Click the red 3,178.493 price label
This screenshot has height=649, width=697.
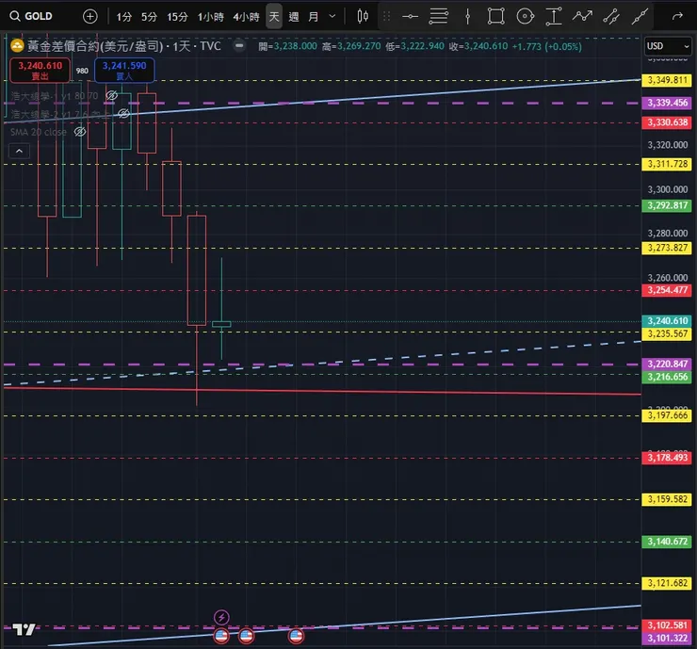tap(667, 458)
